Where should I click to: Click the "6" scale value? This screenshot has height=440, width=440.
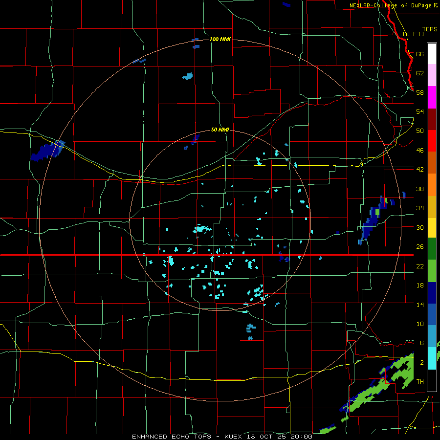click(421, 343)
